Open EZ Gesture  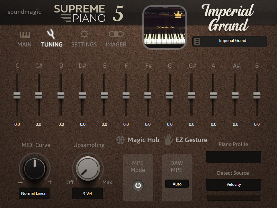[x=191, y=140]
